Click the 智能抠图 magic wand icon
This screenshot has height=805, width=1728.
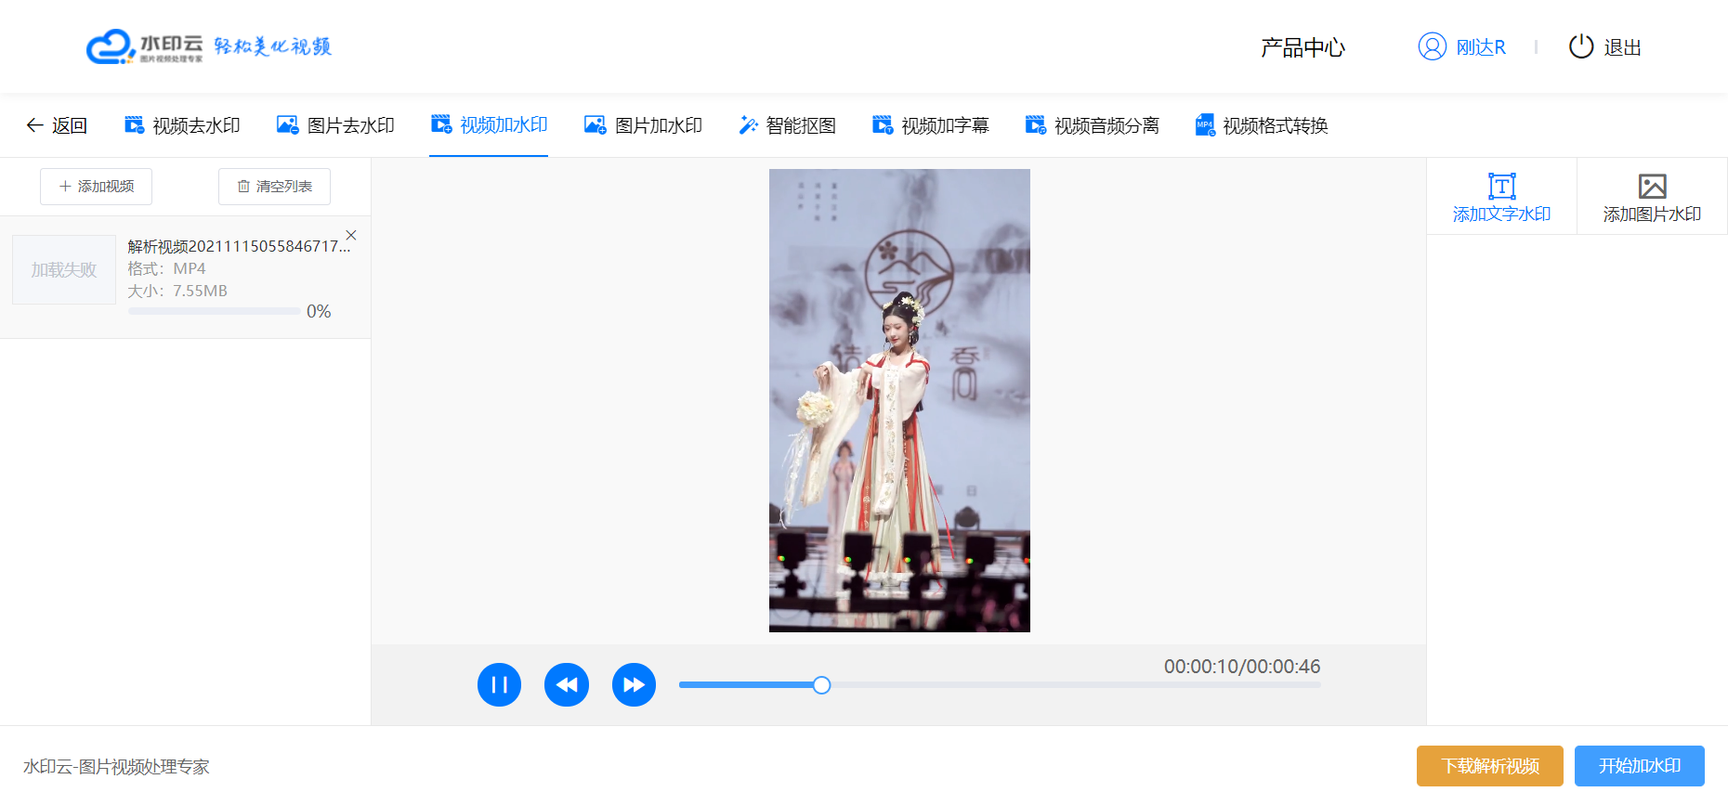[x=748, y=124]
